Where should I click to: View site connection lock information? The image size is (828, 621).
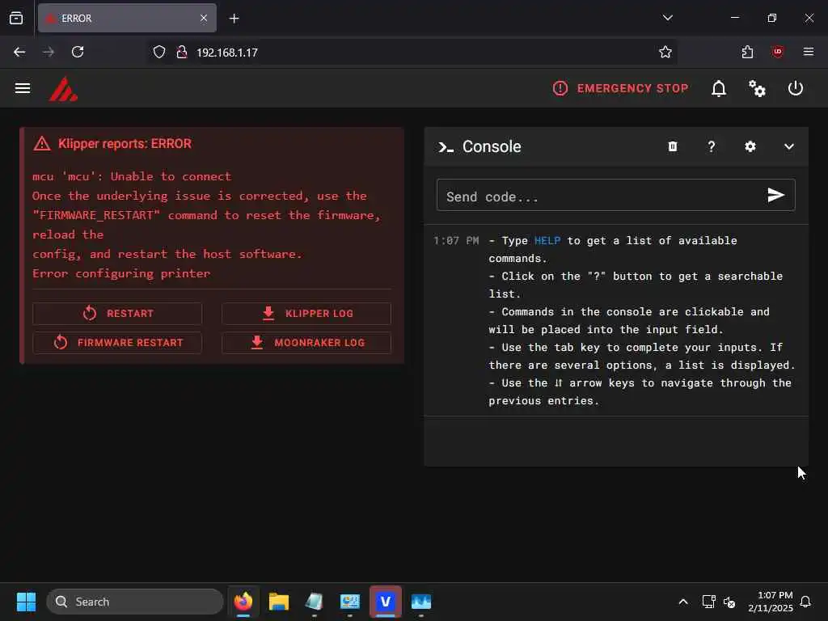182,52
